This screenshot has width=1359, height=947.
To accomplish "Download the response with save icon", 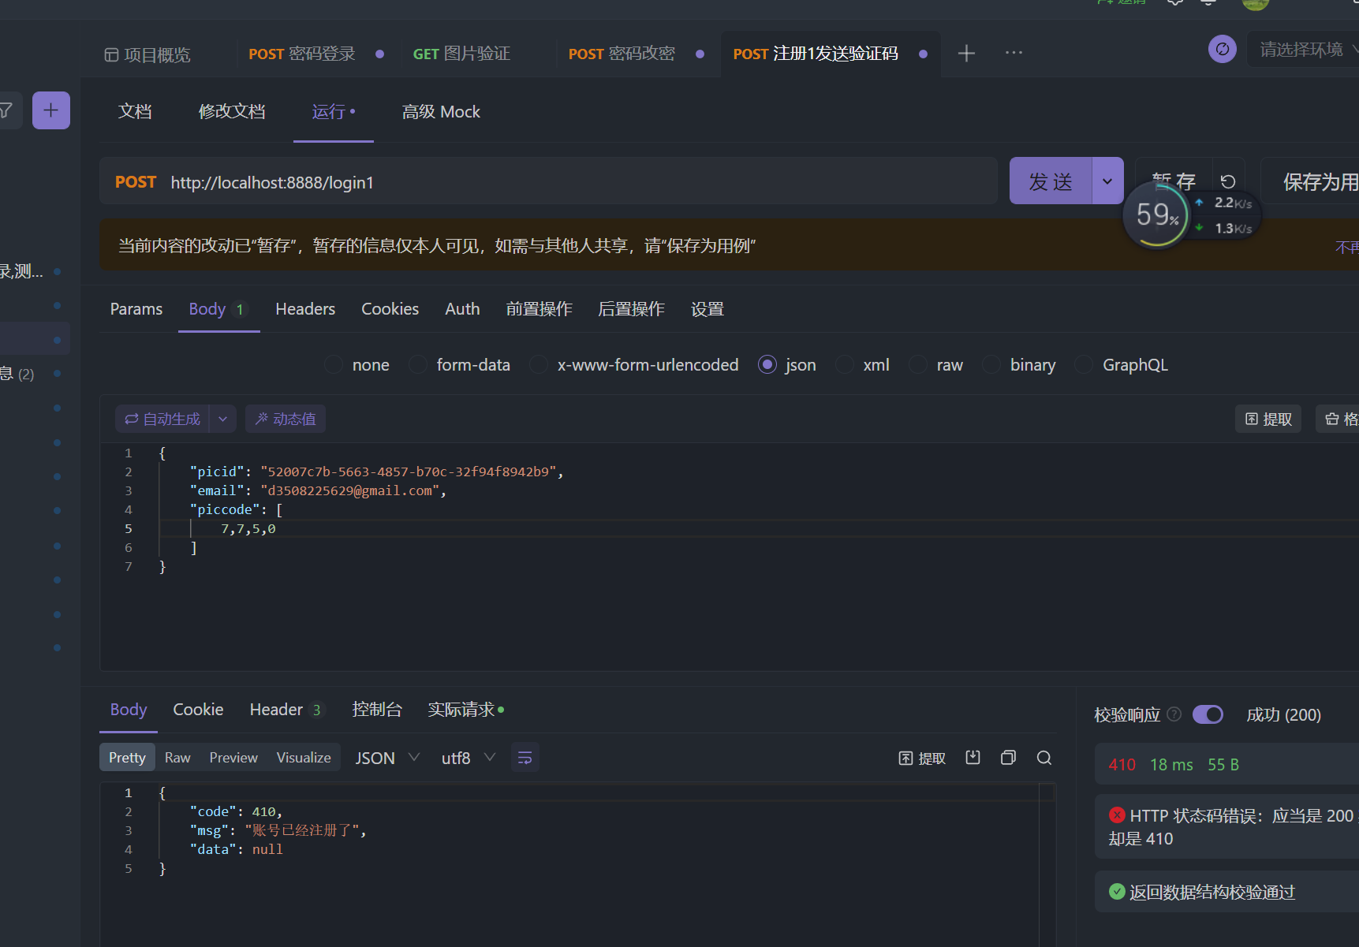I will pos(973,758).
